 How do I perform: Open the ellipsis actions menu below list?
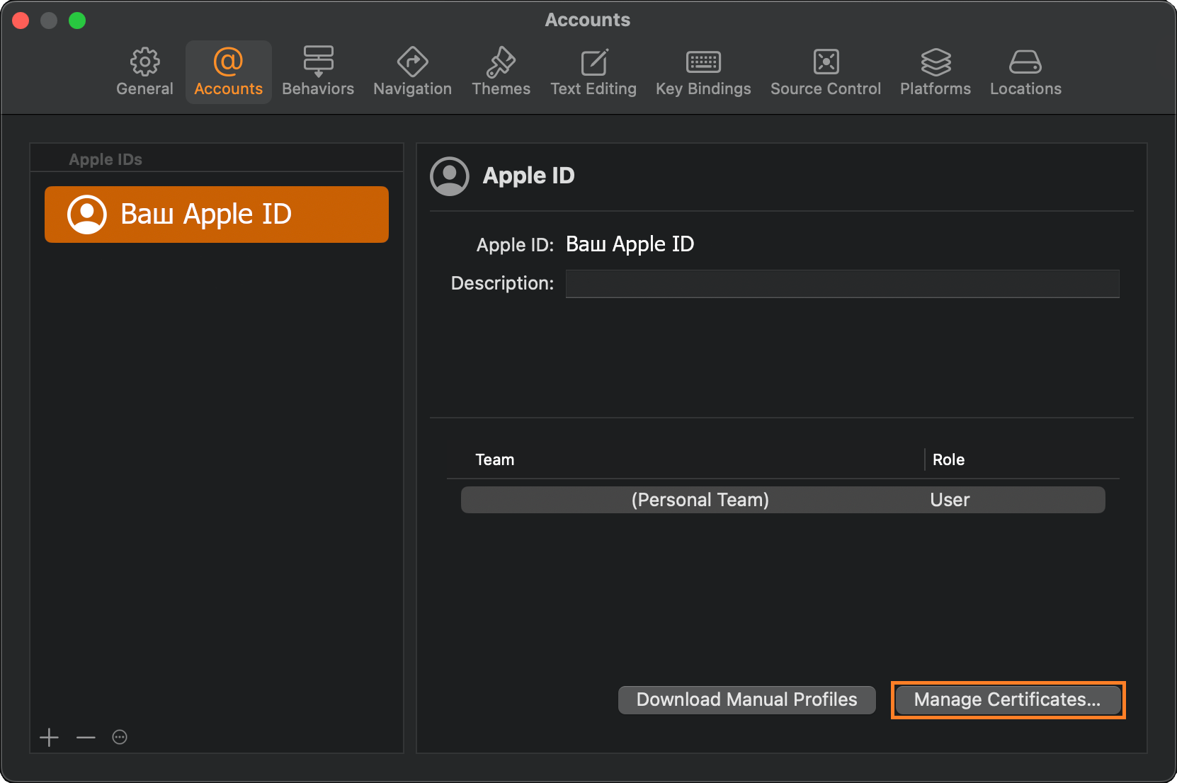pyautogui.click(x=120, y=738)
